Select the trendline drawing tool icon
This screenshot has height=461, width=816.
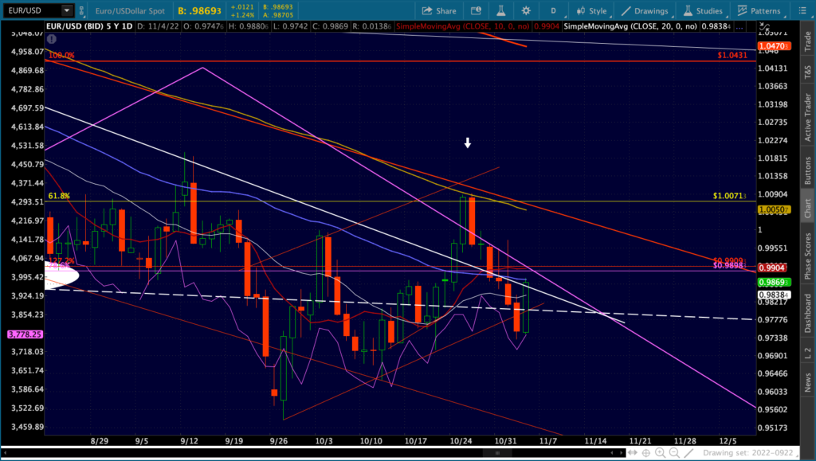688,453
